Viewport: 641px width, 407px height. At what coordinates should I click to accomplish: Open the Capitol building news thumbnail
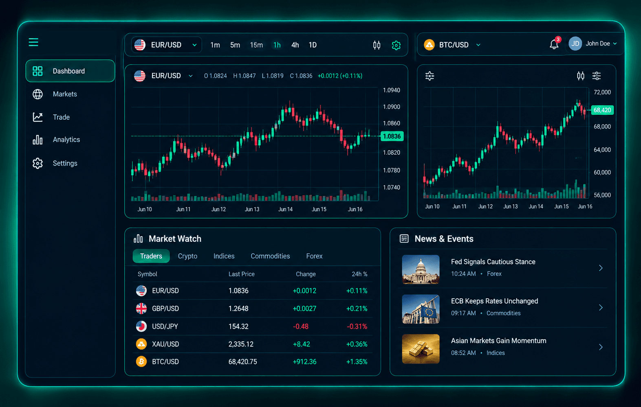pos(421,269)
